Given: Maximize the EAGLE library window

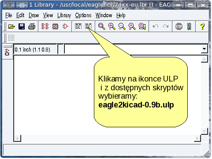Looking at the screenshot, I should (x=190, y=5).
